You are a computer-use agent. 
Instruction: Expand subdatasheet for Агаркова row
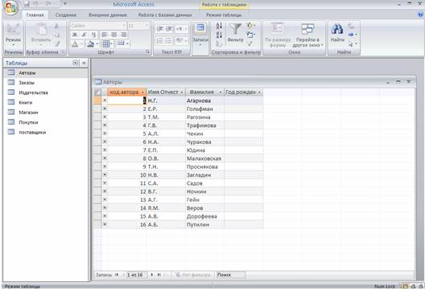coord(105,100)
